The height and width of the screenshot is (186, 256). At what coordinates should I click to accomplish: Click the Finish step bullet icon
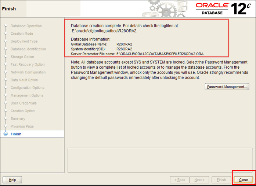(x=6, y=134)
